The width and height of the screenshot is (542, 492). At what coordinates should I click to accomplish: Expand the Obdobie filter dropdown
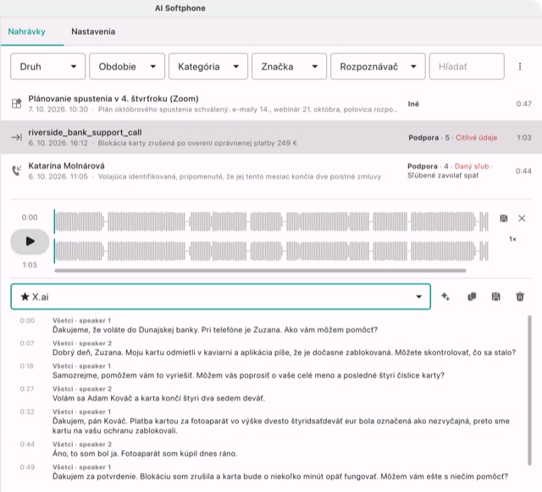pos(127,66)
